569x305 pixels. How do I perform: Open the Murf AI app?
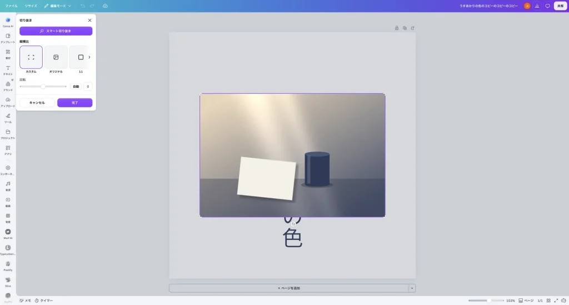pyautogui.click(x=8, y=233)
